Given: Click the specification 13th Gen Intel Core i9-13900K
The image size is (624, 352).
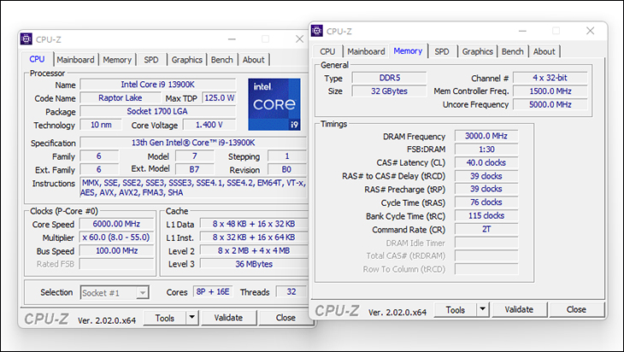Looking at the screenshot, I should click(193, 143).
